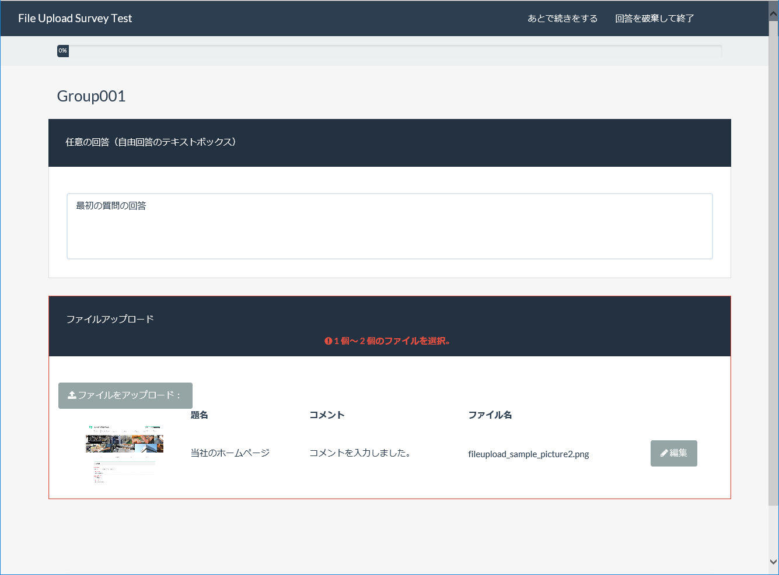Open the uploaded homepage image thumbnail
The width and height of the screenshot is (779, 575).
(x=124, y=454)
